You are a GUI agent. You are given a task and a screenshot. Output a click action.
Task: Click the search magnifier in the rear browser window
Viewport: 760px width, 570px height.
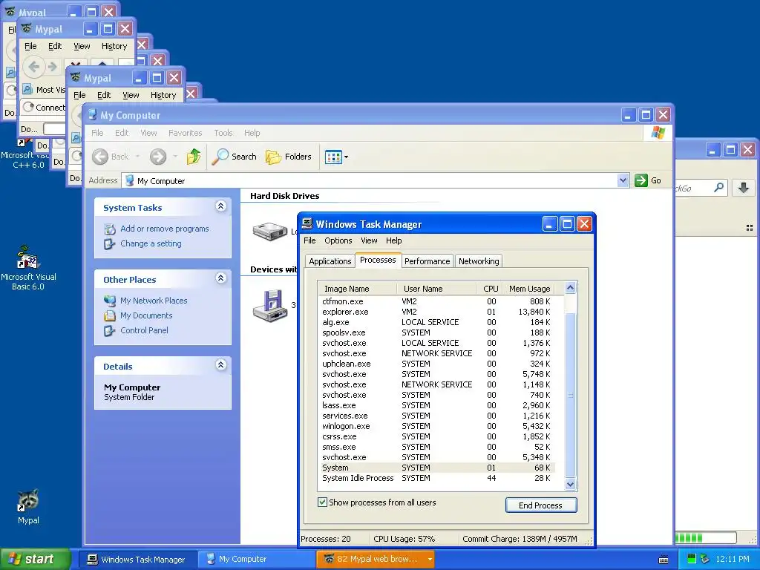[x=718, y=187]
